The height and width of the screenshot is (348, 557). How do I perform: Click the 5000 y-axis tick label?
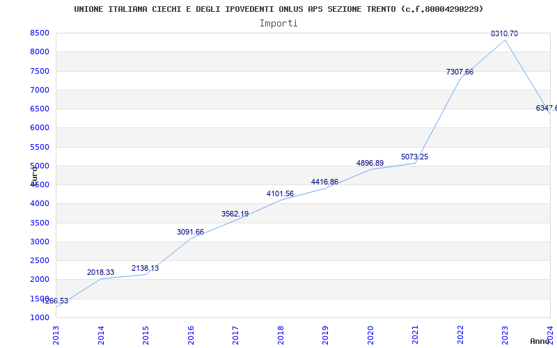coord(40,166)
